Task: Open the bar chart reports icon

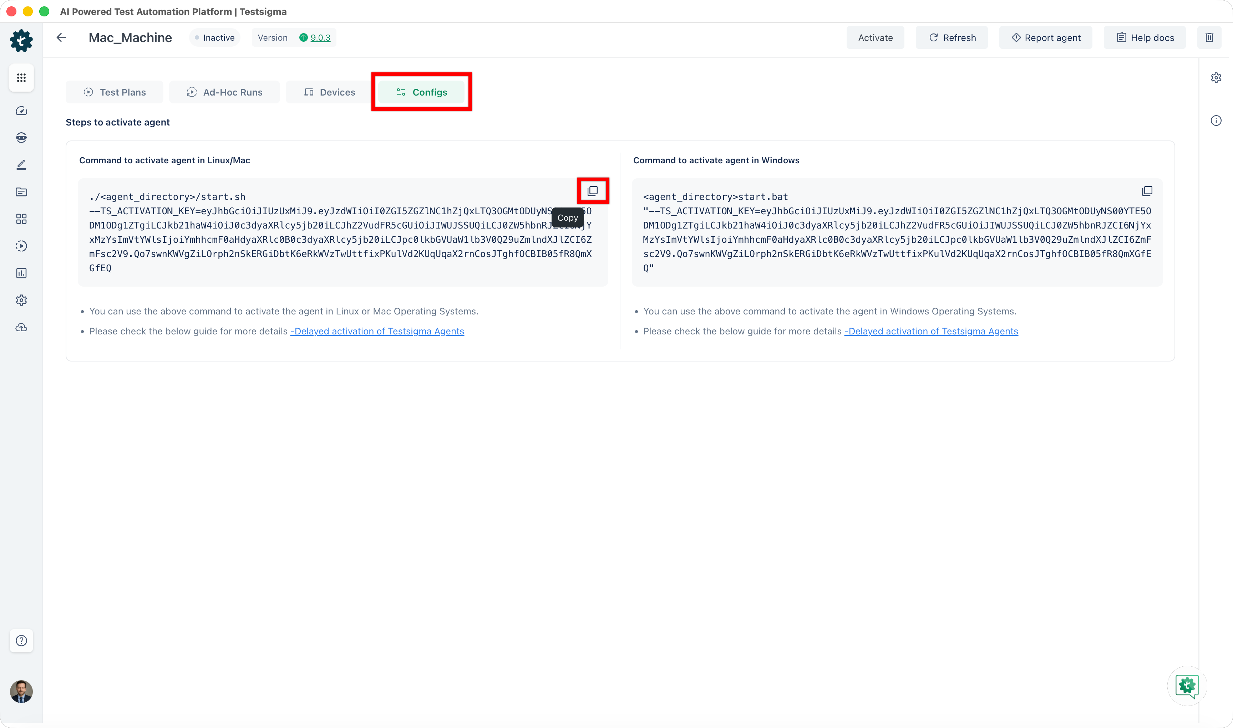Action: (x=21, y=273)
